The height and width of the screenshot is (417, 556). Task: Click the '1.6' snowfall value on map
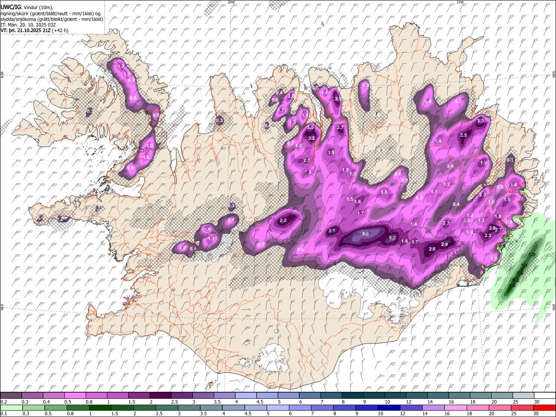(x=358, y=202)
